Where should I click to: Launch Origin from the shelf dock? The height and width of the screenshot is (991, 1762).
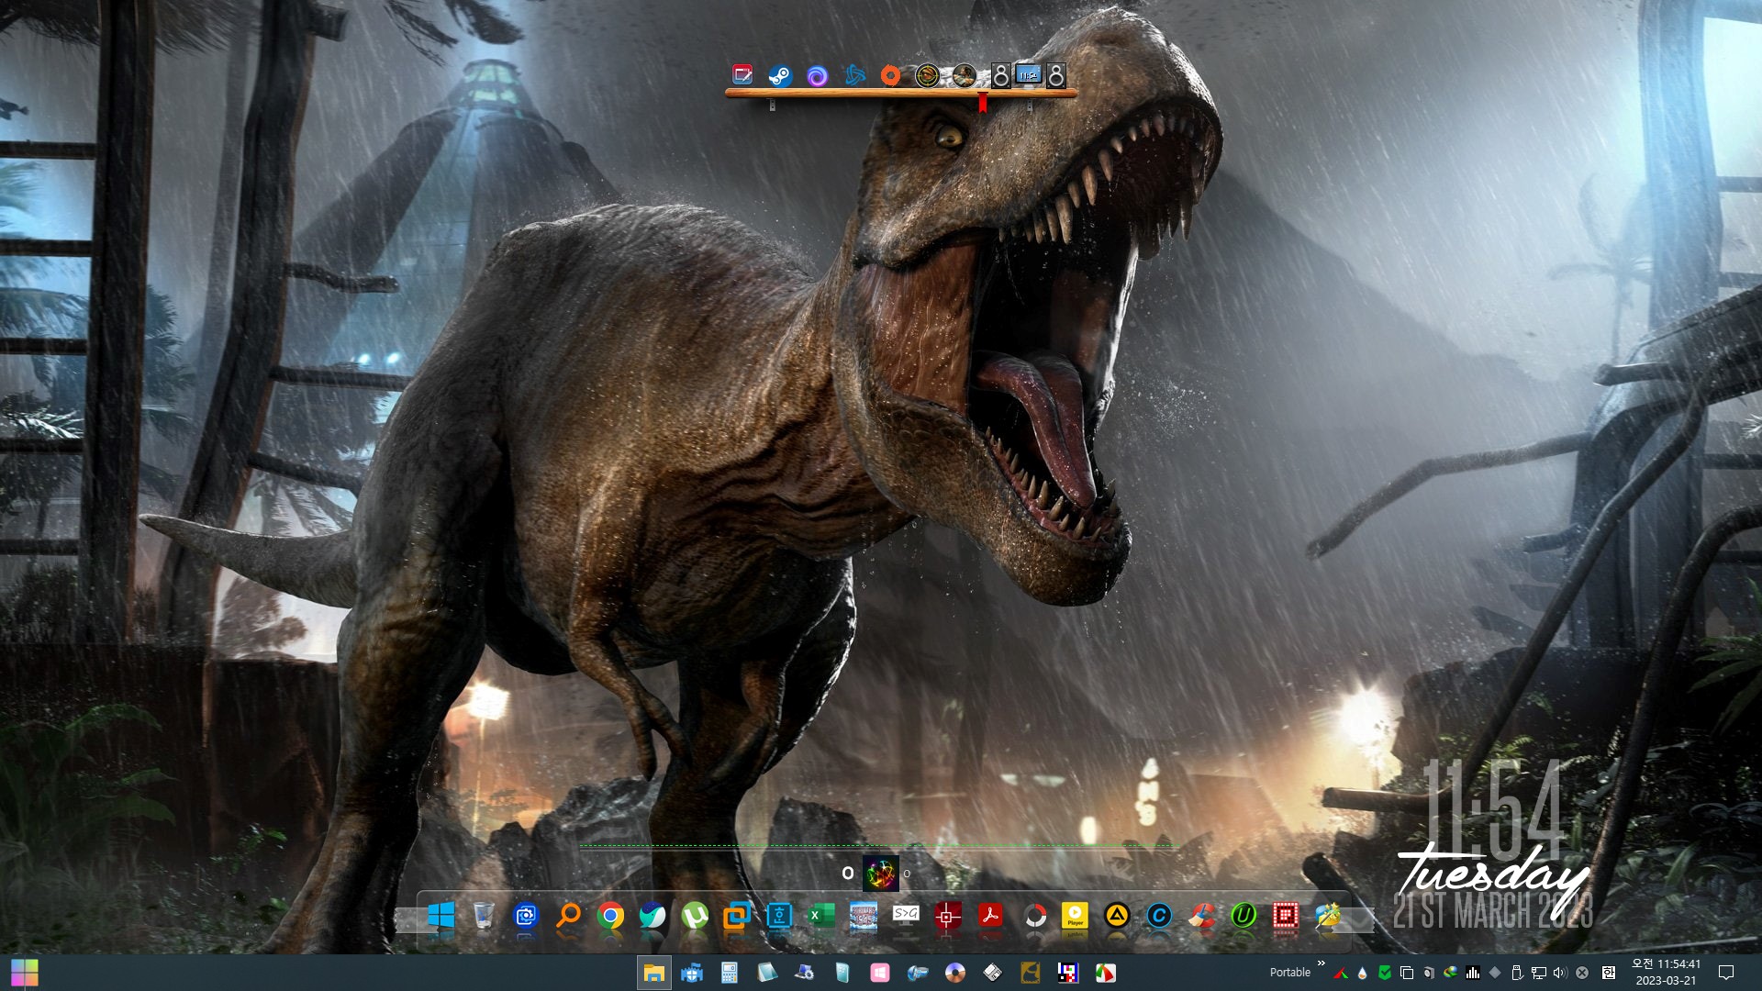tap(890, 75)
